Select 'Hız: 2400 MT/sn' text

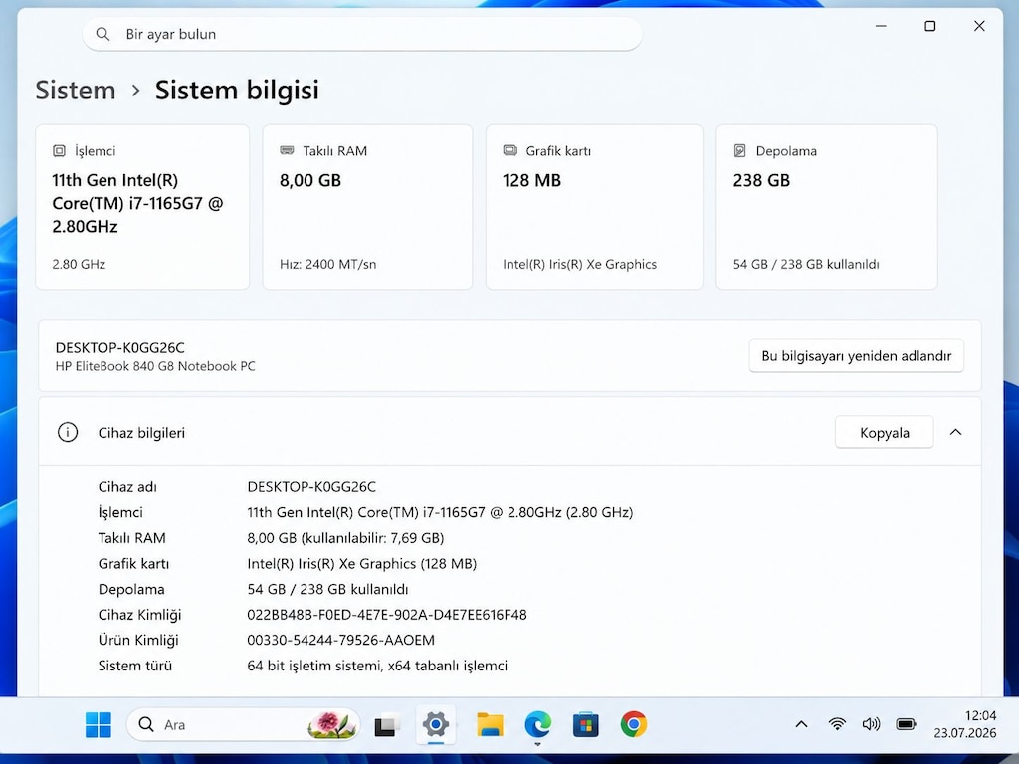coord(327,264)
